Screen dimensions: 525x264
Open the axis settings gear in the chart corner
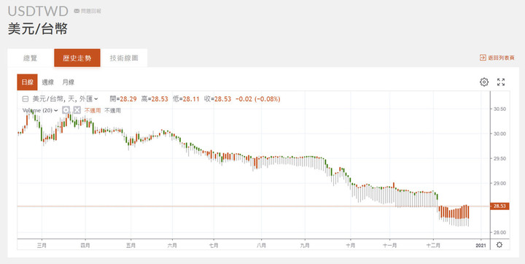[x=499, y=245]
